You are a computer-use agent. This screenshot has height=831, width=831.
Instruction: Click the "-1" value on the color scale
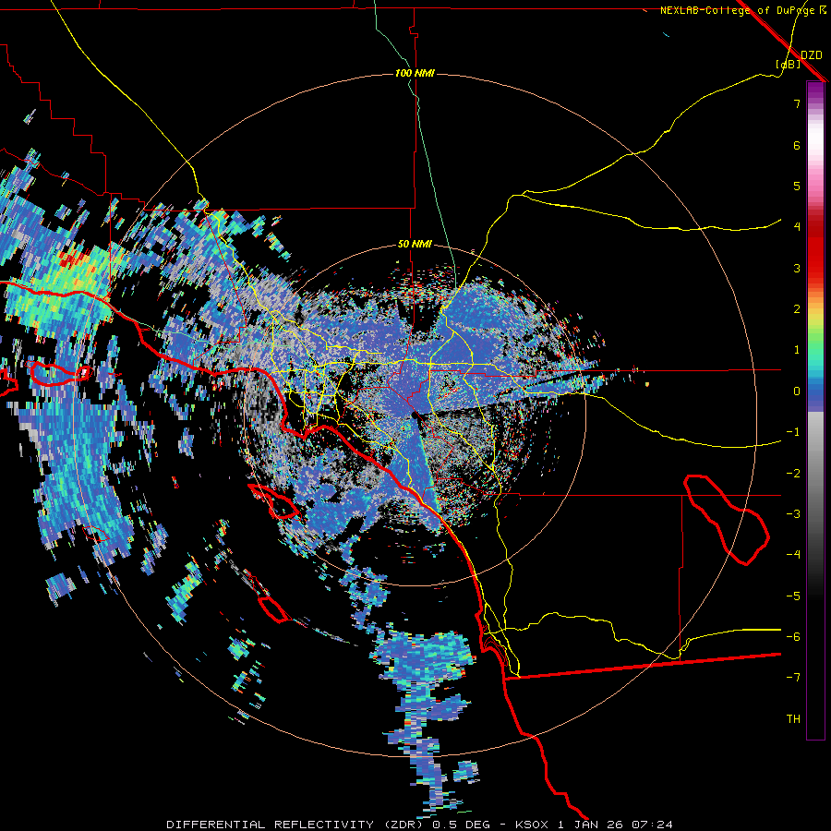(x=793, y=432)
